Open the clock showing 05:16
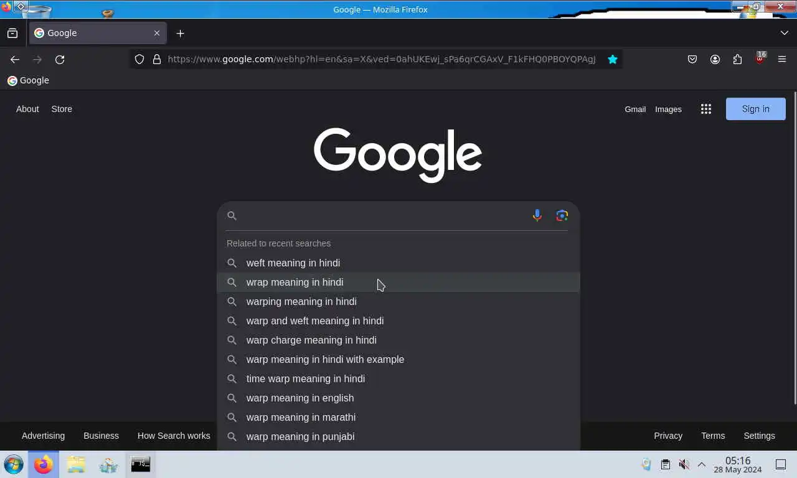 (x=738, y=465)
